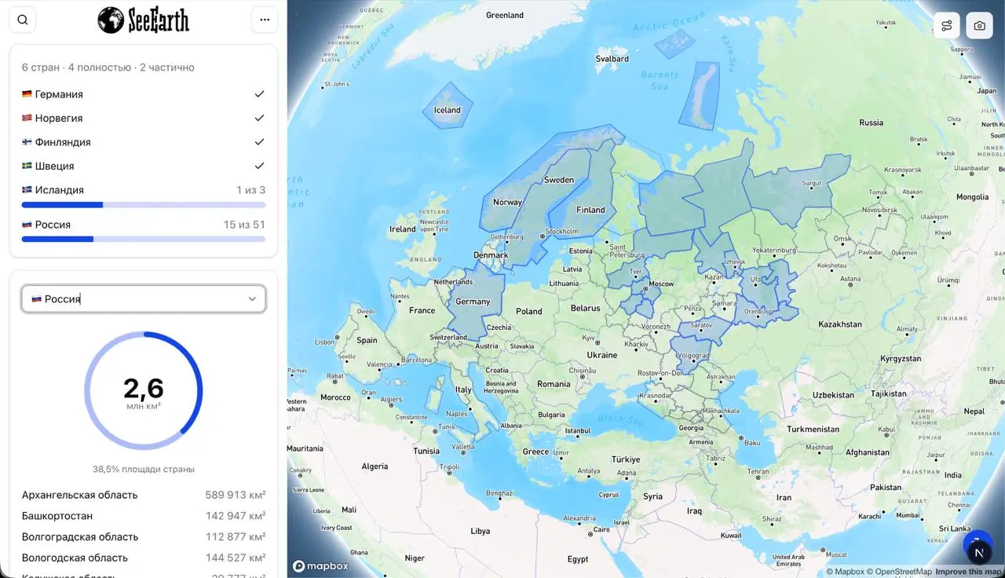Click the 112 877 км² area value
The width and height of the screenshot is (1005, 578).
(x=236, y=537)
